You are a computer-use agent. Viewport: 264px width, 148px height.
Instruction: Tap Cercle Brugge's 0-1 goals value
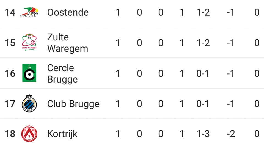203,73
